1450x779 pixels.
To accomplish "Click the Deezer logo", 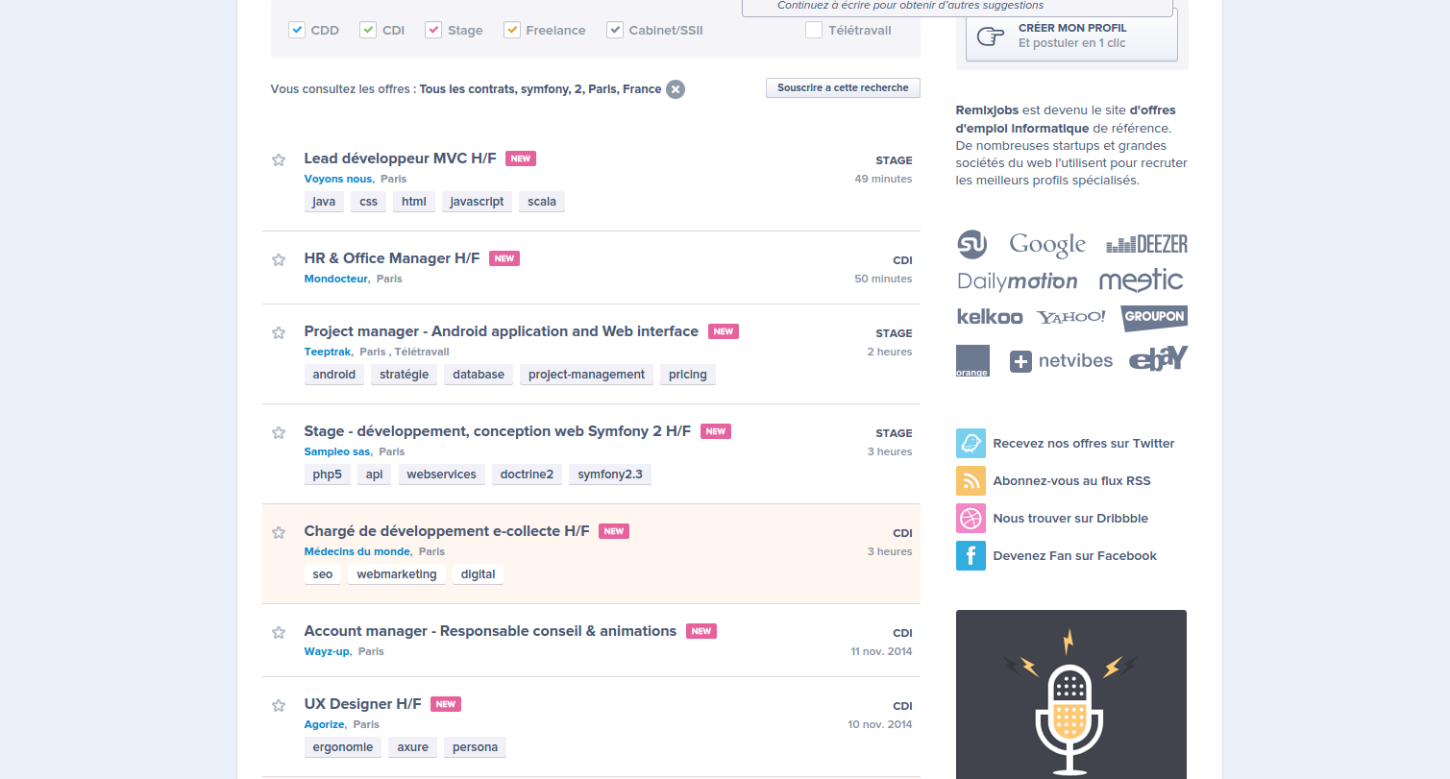I will click(1146, 244).
